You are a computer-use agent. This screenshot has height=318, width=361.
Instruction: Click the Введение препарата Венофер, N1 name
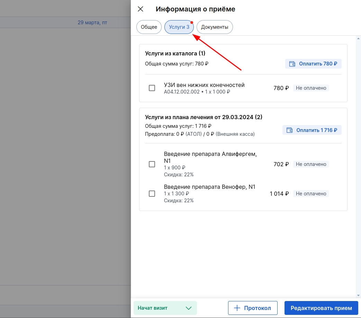tap(209, 187)
